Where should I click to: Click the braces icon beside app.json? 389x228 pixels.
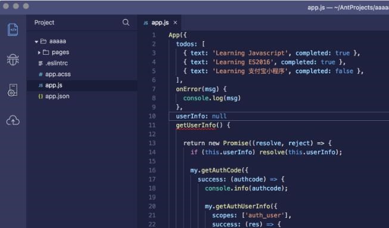point(41,96)
